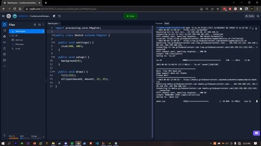Image resolution: width=261 pixels, height=146 pixels.
Task: Open the Debugger sidebar icon
Action: tap(4, 42)
